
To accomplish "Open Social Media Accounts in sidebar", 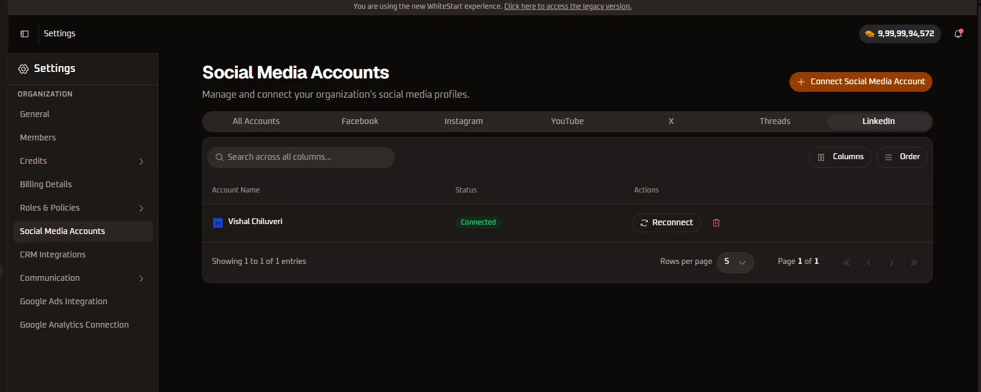I will coord(83,231).
